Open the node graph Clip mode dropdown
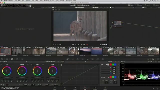 click(x=144, y=7)
